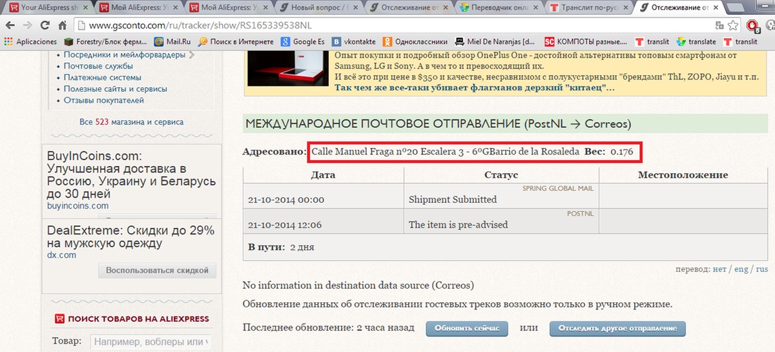Open the translate bookmark

pos(696,41)
